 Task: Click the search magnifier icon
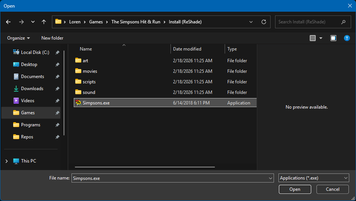(x=343, y=22)
